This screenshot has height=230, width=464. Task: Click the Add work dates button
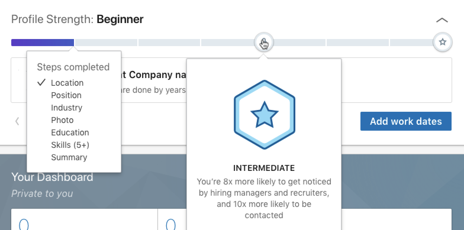pos(406,121)
